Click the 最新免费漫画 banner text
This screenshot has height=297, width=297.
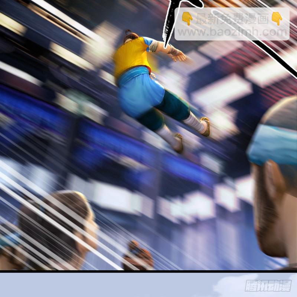click(232, 18)
